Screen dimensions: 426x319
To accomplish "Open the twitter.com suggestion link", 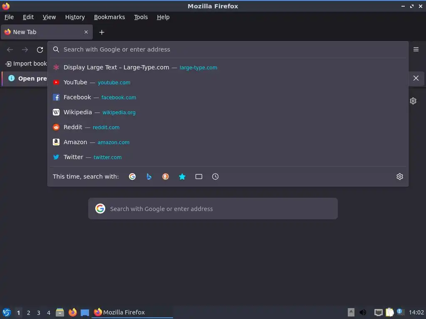I will click(x=108, y=157).
